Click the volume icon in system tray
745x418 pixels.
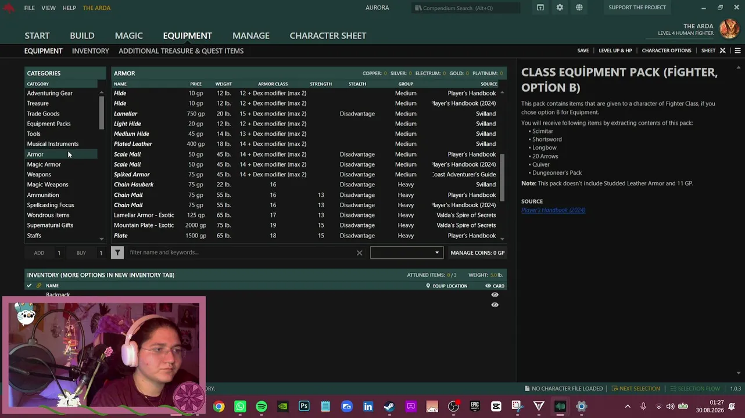pos(670,406)
